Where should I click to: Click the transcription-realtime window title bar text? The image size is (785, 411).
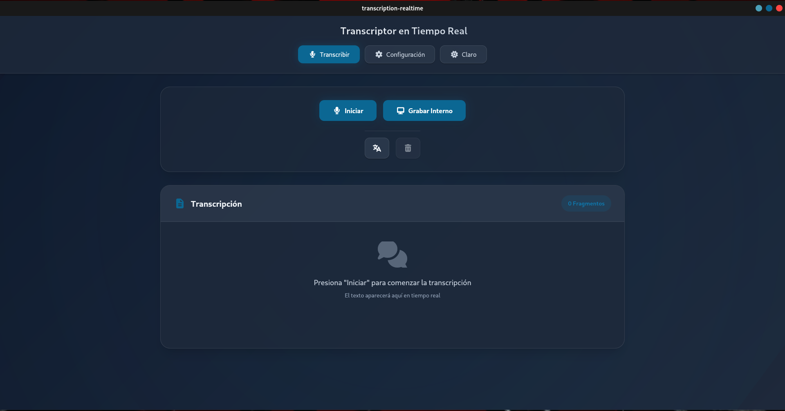(392, 8)
